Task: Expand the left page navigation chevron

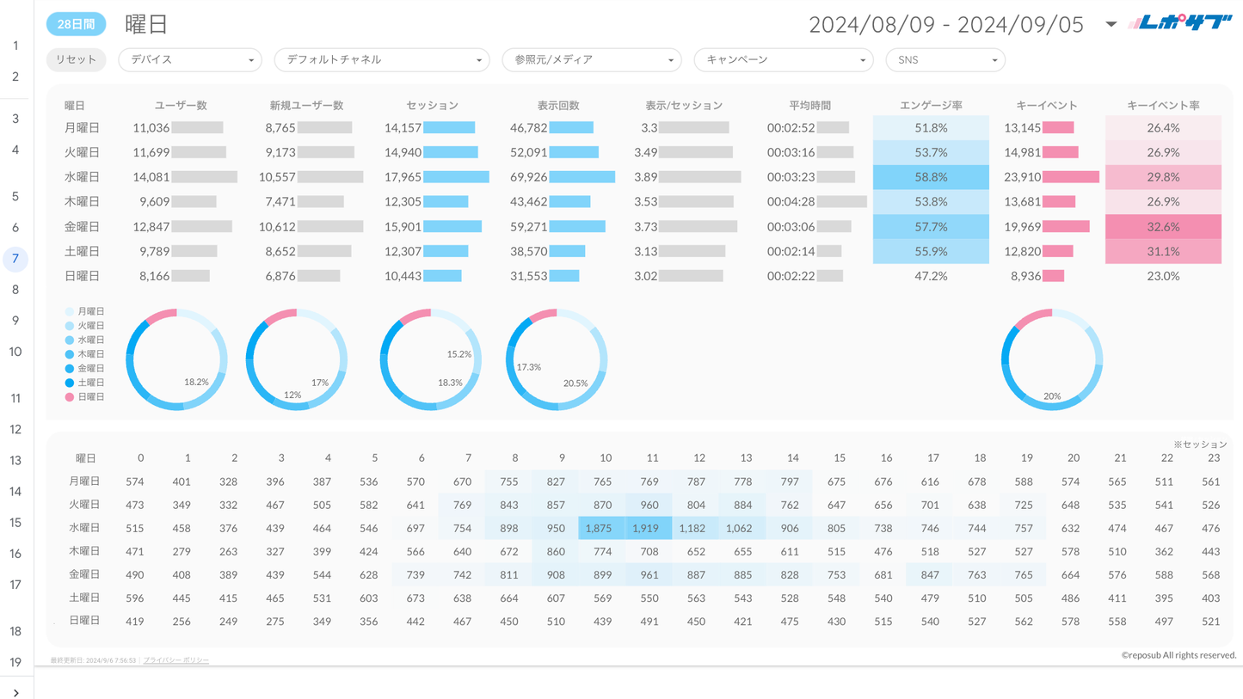Action: tap(15, 692)
